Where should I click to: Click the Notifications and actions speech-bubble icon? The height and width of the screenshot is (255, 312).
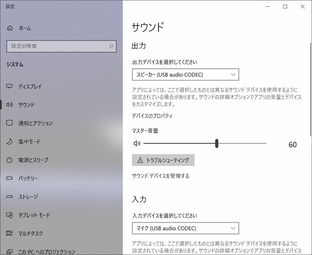9,123
